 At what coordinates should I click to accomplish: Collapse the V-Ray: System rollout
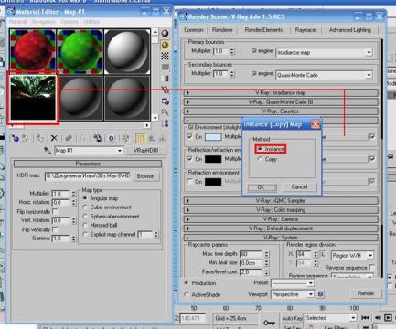pos(281,238)
